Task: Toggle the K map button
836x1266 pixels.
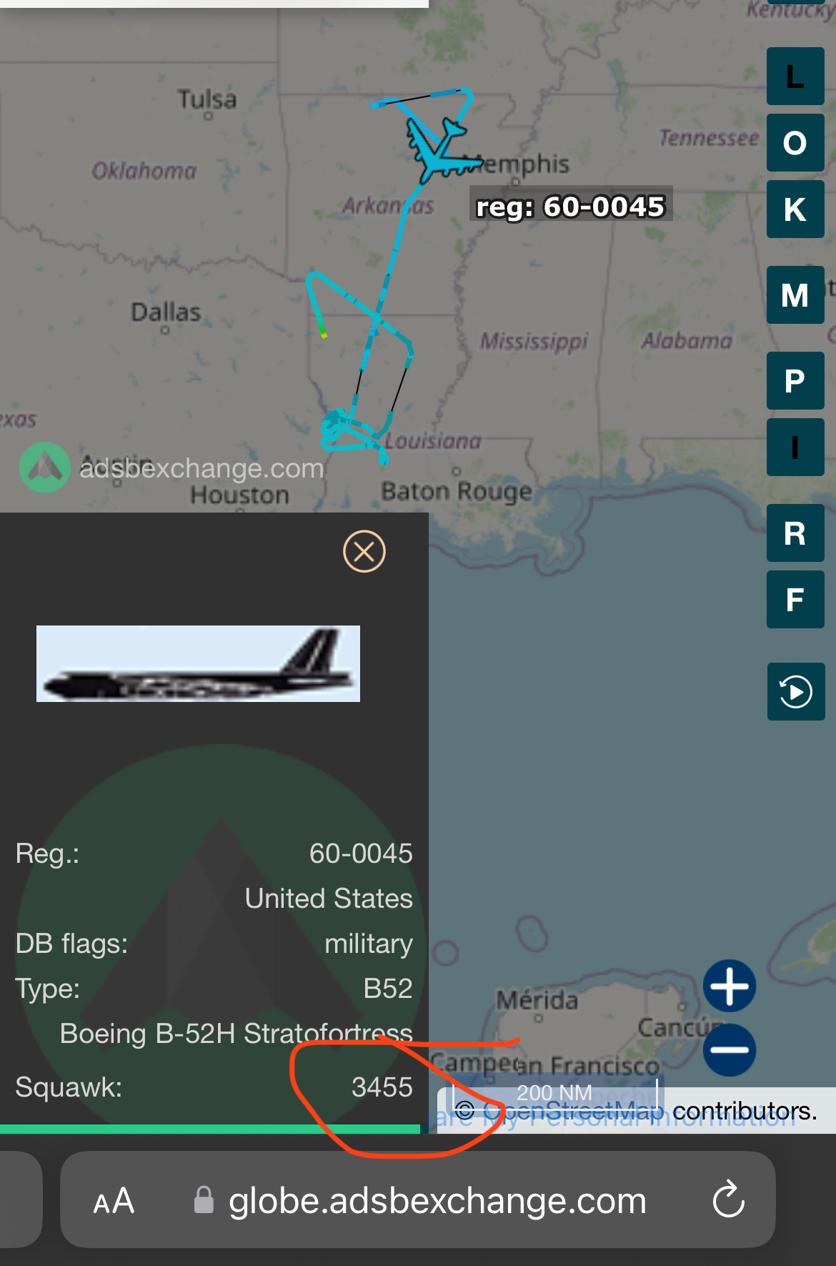Action: 795,209
